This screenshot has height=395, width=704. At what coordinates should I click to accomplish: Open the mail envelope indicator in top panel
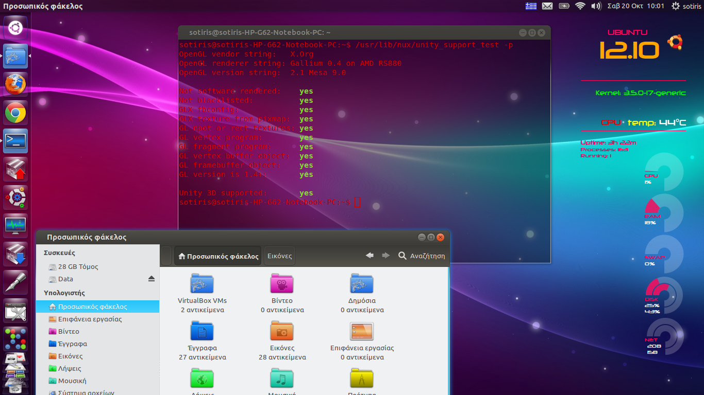(547, 6)
